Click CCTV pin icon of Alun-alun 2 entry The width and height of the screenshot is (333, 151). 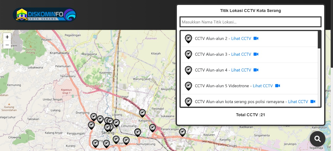coord(188,39)
